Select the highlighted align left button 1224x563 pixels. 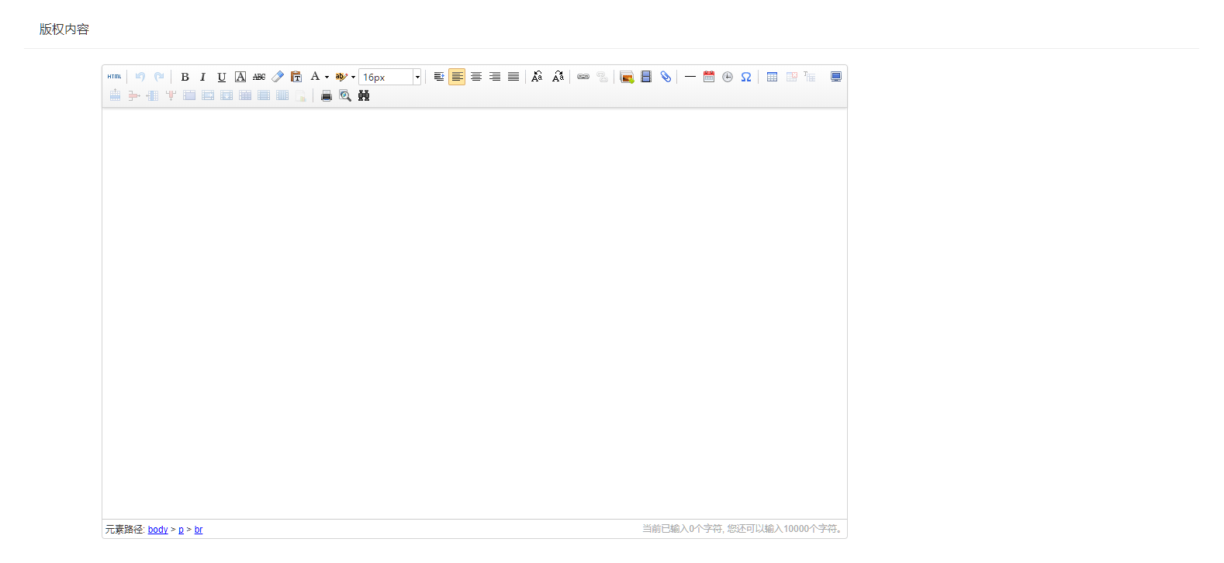(x=457, y=77)
